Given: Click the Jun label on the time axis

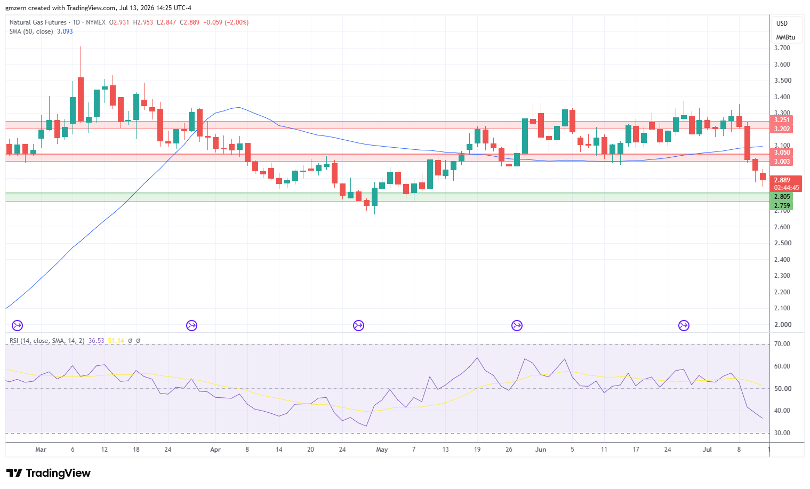Looking at the screenshot, I should point(541,450).
